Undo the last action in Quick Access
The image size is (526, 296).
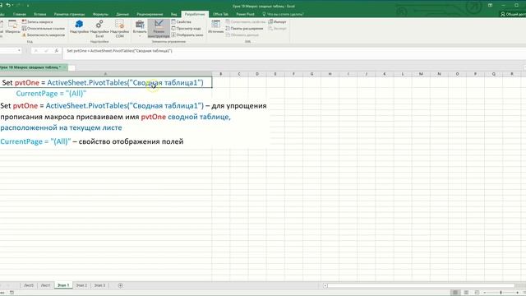[9, 6]
